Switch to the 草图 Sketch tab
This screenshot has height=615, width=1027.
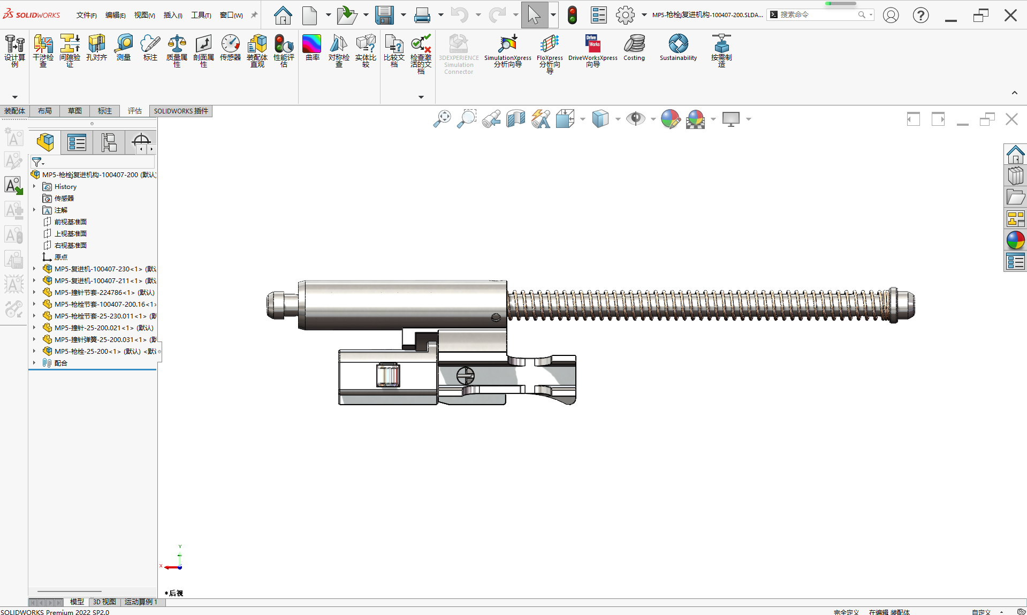tap(75, 111)
